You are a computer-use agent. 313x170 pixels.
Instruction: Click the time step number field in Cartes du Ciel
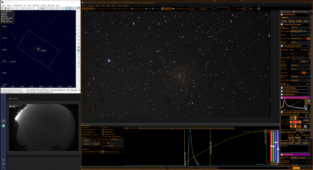click(x=36, y=8)
